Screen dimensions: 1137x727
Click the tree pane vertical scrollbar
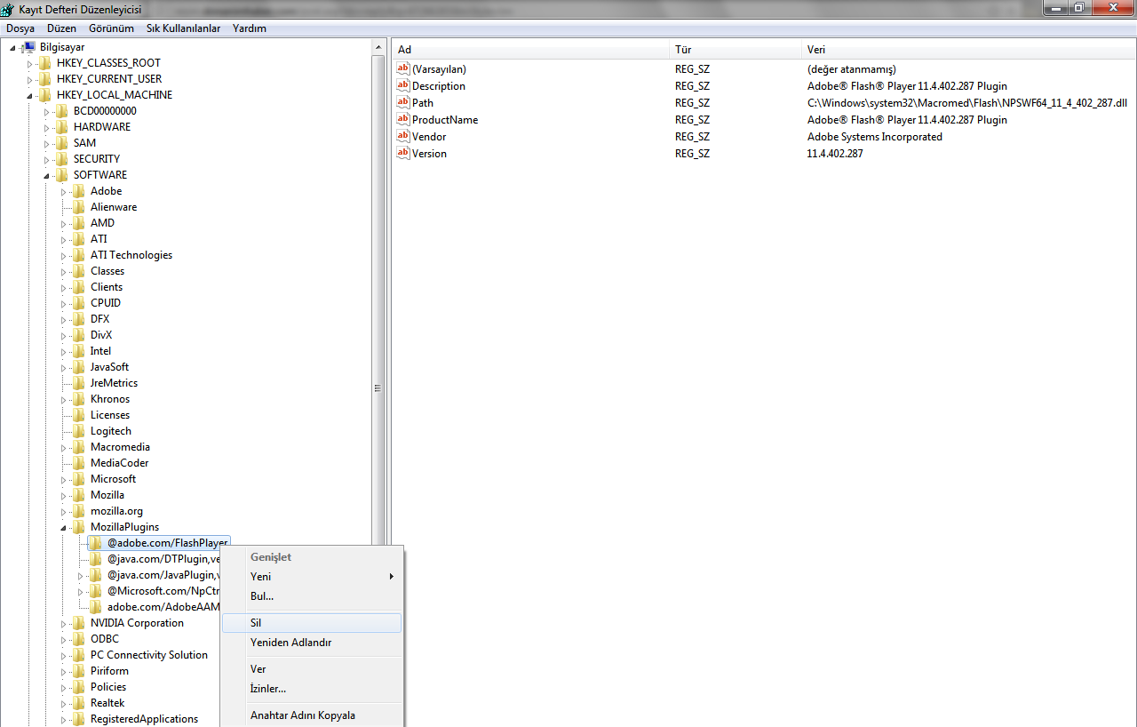(x=378, y=387)
